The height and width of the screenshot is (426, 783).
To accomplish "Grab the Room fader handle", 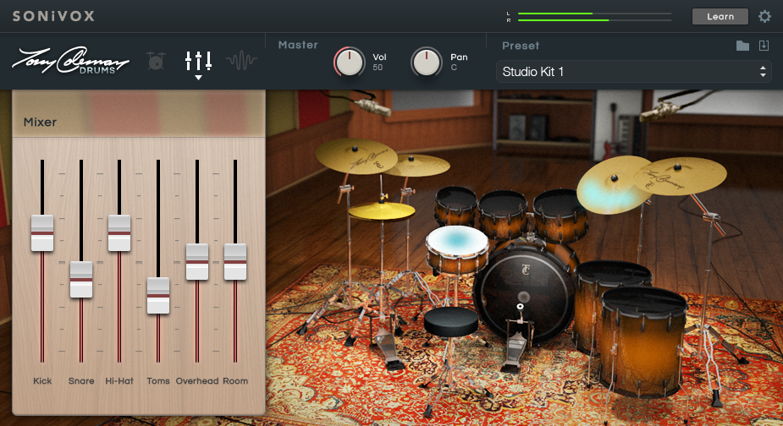I will point(235,262).
